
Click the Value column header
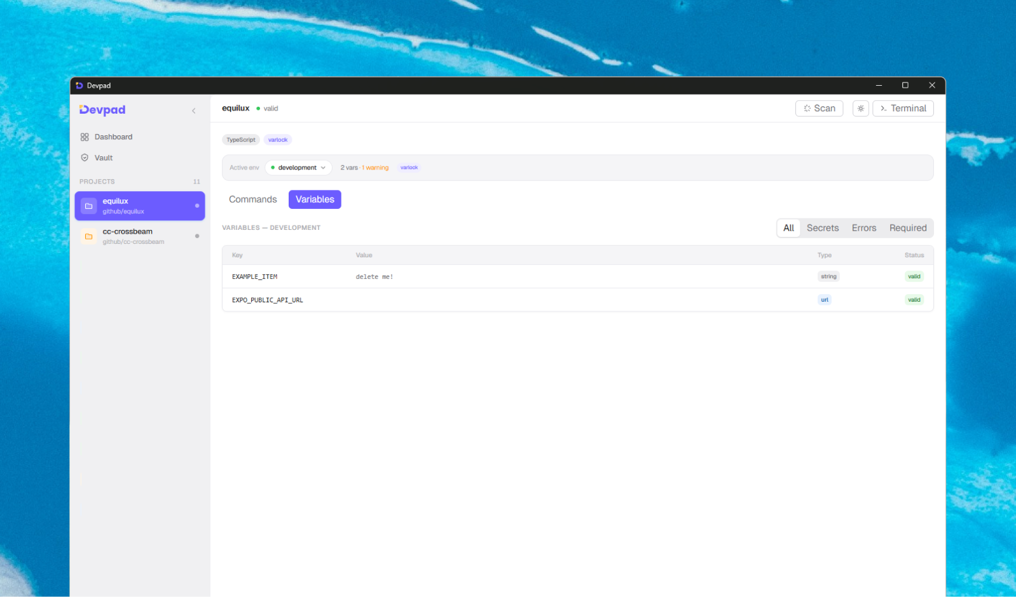click(364, 255)
